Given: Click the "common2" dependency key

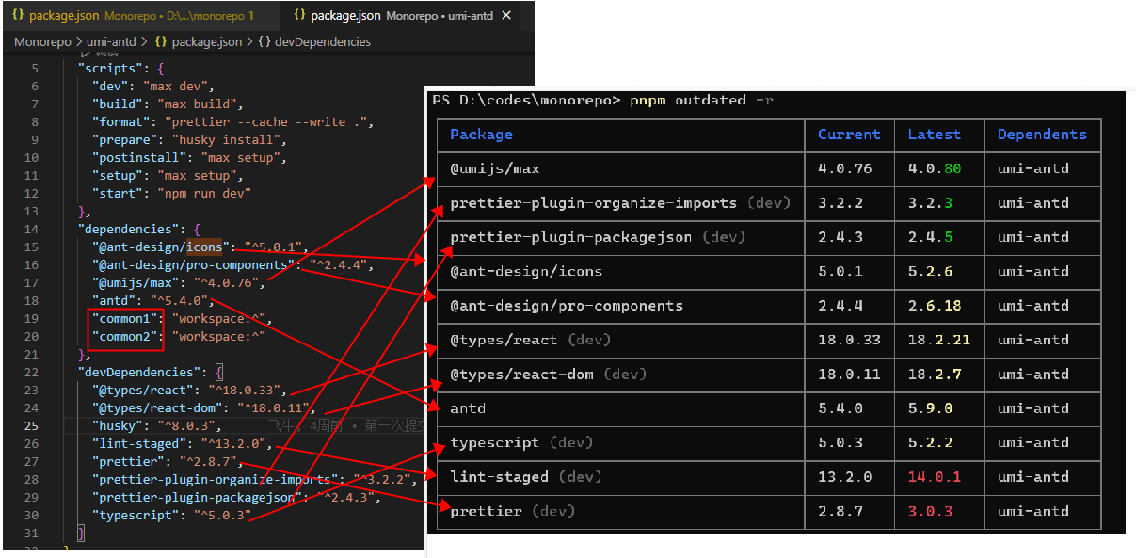Looking at the screenshot, I should tap(124, 336).
